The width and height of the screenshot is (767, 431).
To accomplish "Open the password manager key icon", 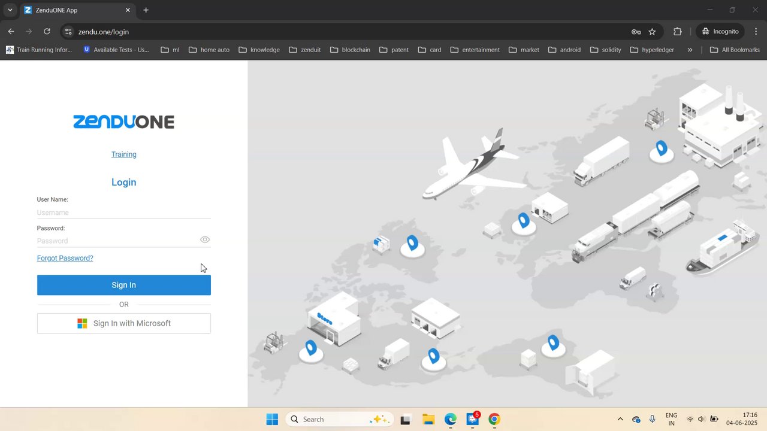I will (636, 32).
